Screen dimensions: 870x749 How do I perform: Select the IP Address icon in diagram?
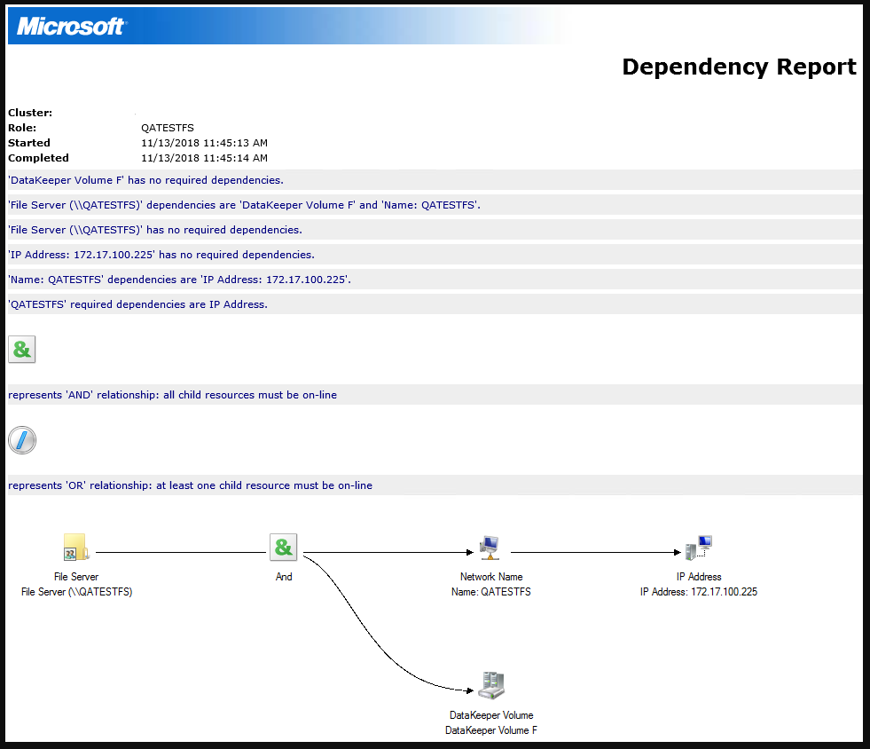point(699,548)
